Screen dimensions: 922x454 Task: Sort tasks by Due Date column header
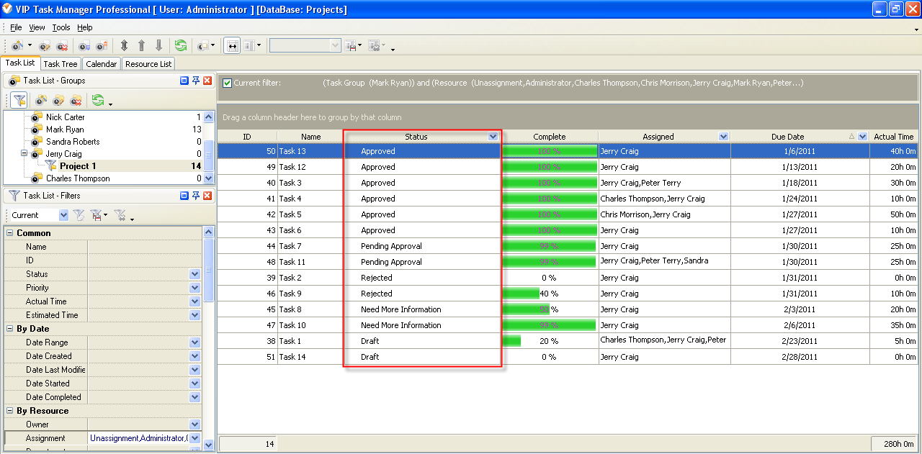click(x=786, y=137)
